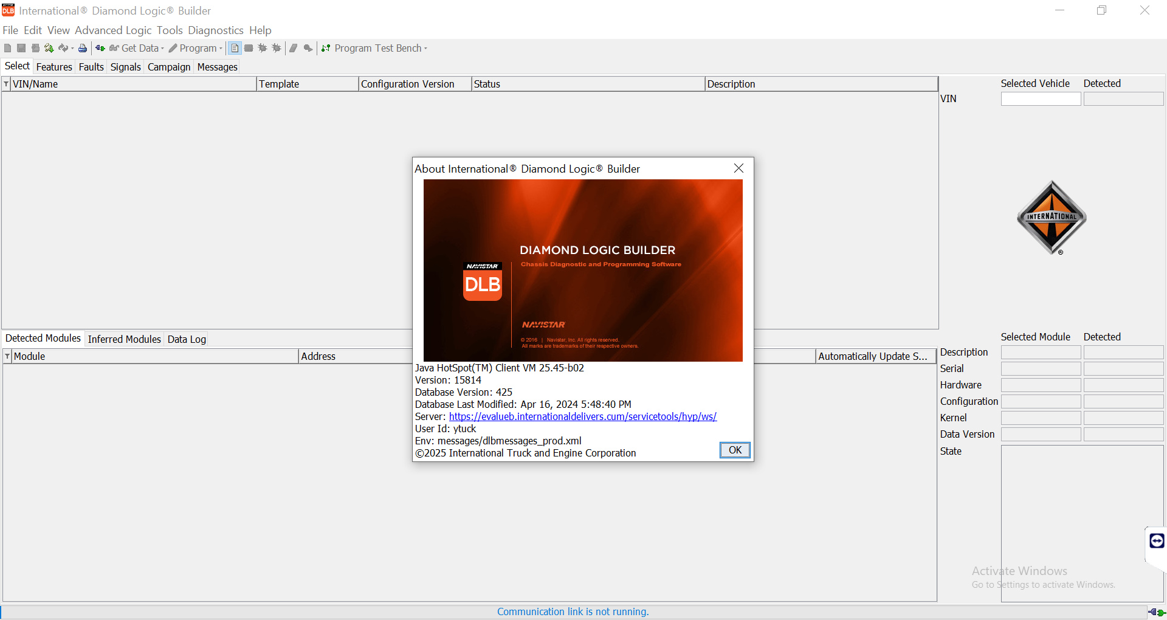
Task: Click the second bug diagnostics icon
Action: (277, 48)
